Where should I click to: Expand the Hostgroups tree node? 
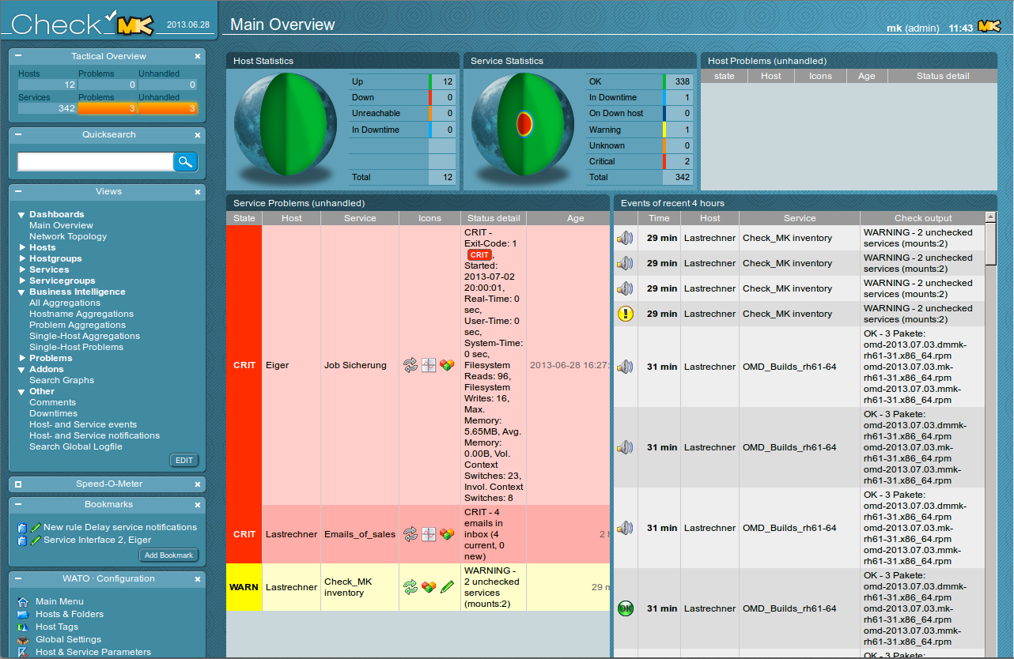coord(22,258)
